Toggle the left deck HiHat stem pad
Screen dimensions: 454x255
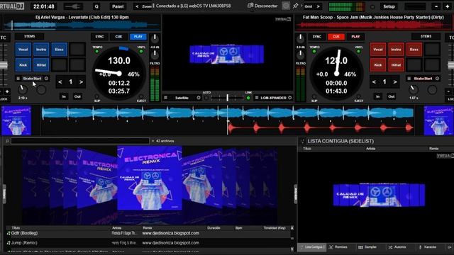41,65
